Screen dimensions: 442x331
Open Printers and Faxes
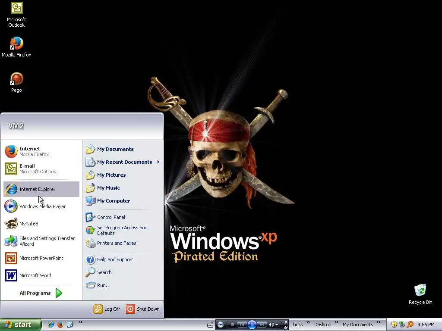(123, 243)
